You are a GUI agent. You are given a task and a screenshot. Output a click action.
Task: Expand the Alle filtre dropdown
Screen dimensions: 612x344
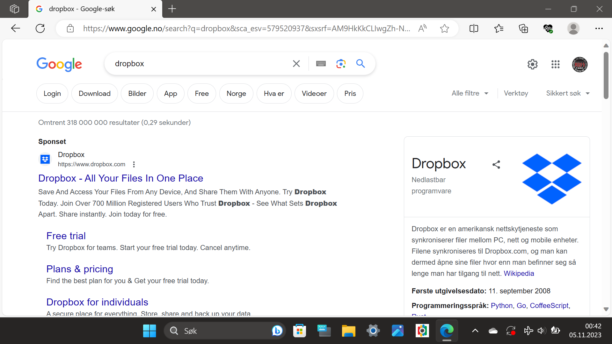(x=470, y=93)
